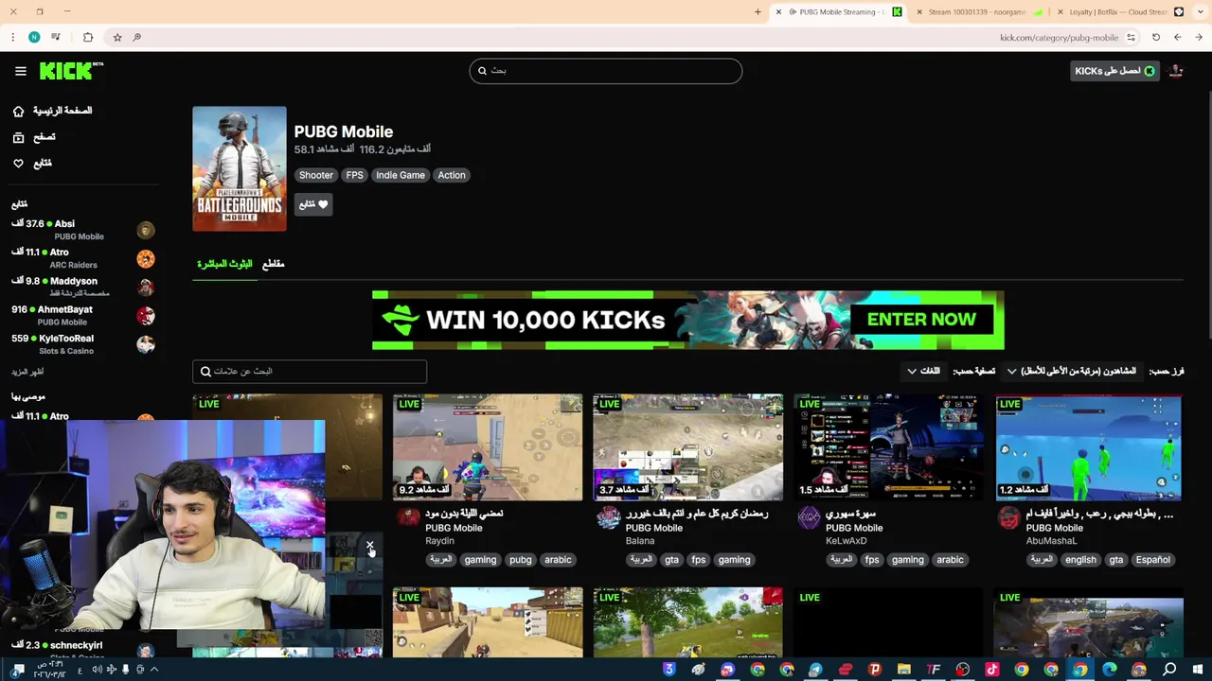Click the browse icon in sidebar

(18, 137)
